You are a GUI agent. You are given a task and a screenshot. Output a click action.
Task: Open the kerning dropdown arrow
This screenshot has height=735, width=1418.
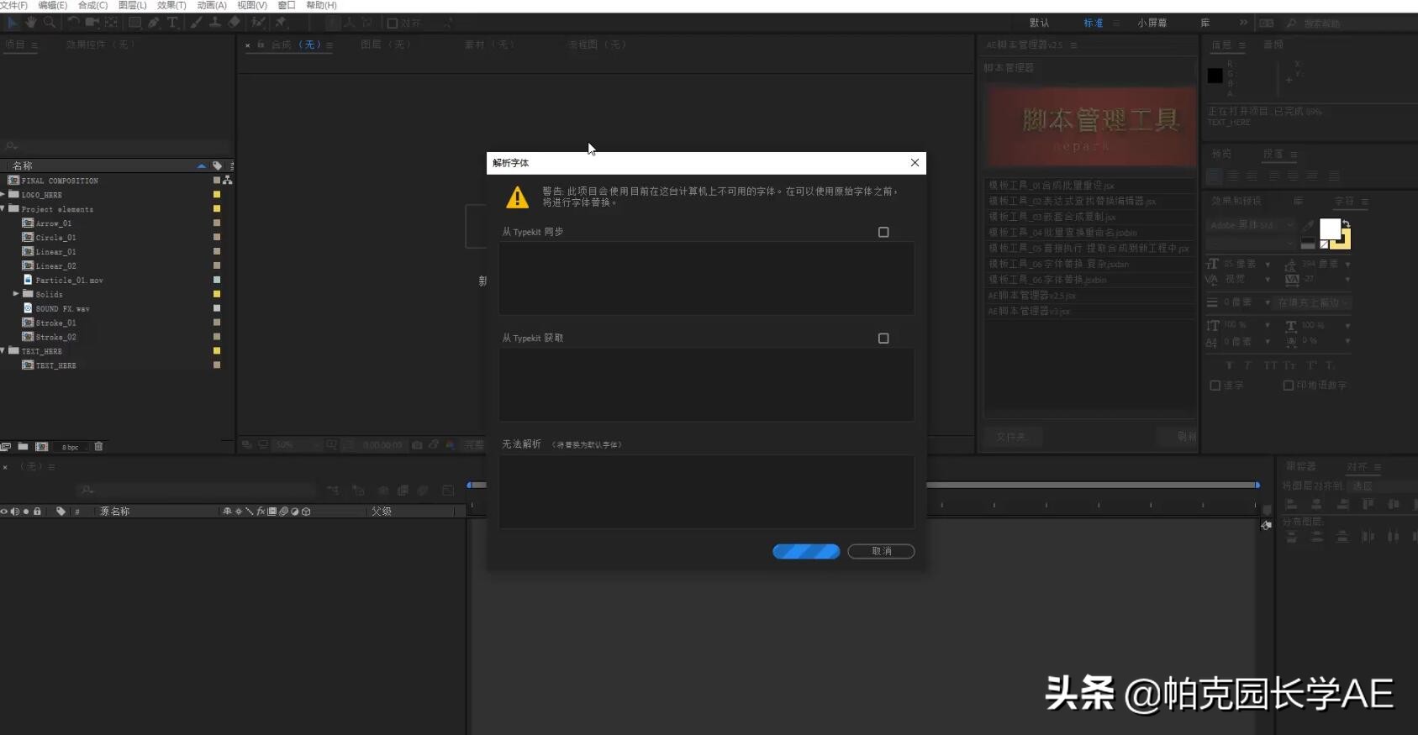tap(1268, 280)
